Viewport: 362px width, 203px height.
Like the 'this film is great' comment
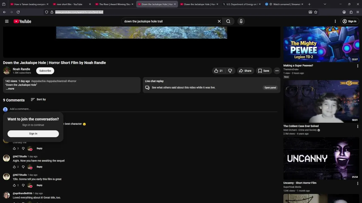pos(14,185)
